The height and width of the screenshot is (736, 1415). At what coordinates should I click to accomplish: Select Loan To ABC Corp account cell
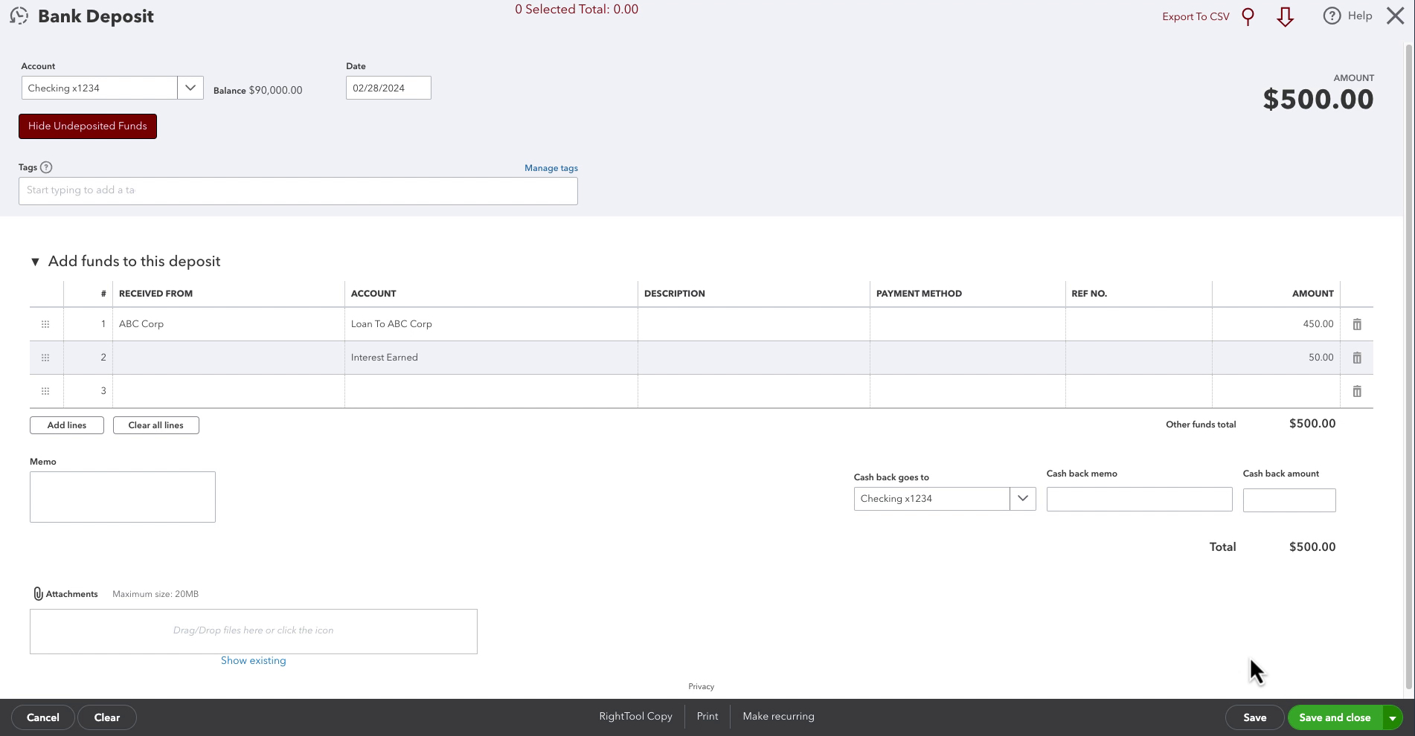(x=491, y=324)
